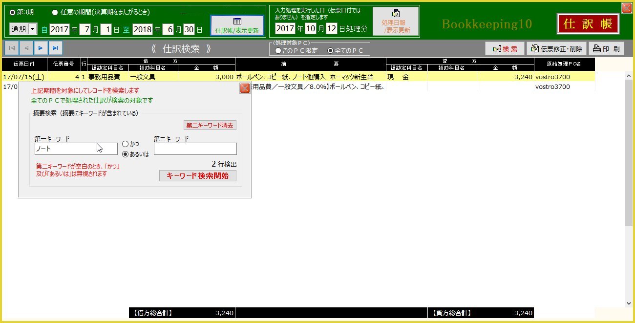Viewport: 635px width, 323px height.
Task: Go to next record arrow
Action: click(x=41, y=48)
